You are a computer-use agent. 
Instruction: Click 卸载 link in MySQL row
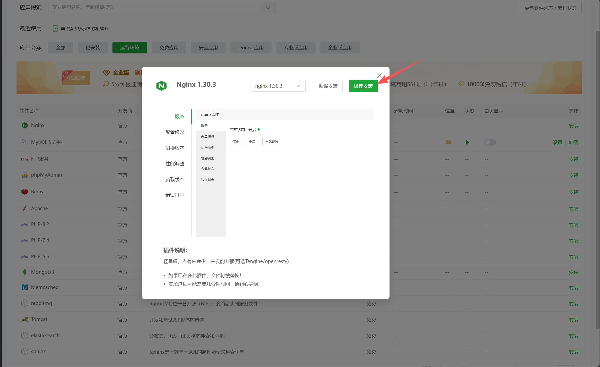click(574, 143)
